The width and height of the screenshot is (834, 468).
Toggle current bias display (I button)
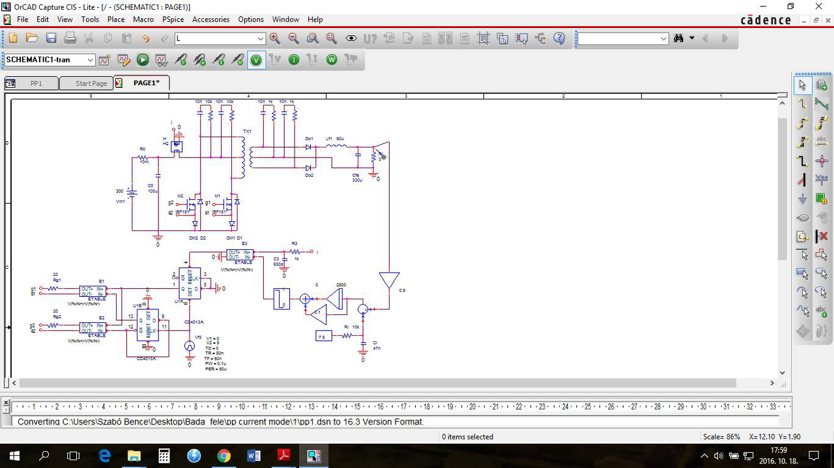coord(294,60)
